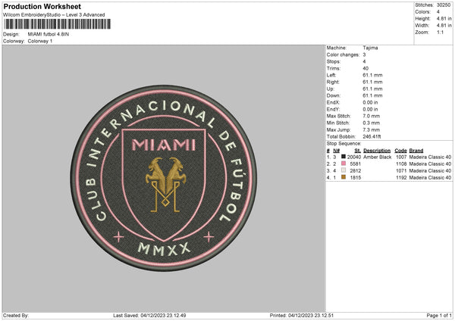Screen dimensions: 455x321
Task: Click the 'Brand' column header
Action: click(416, 151)
